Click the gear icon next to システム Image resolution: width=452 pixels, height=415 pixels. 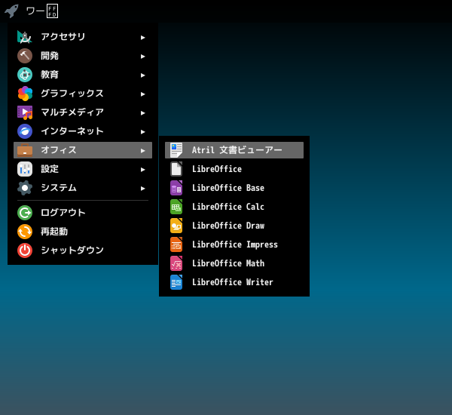[25, 188]
